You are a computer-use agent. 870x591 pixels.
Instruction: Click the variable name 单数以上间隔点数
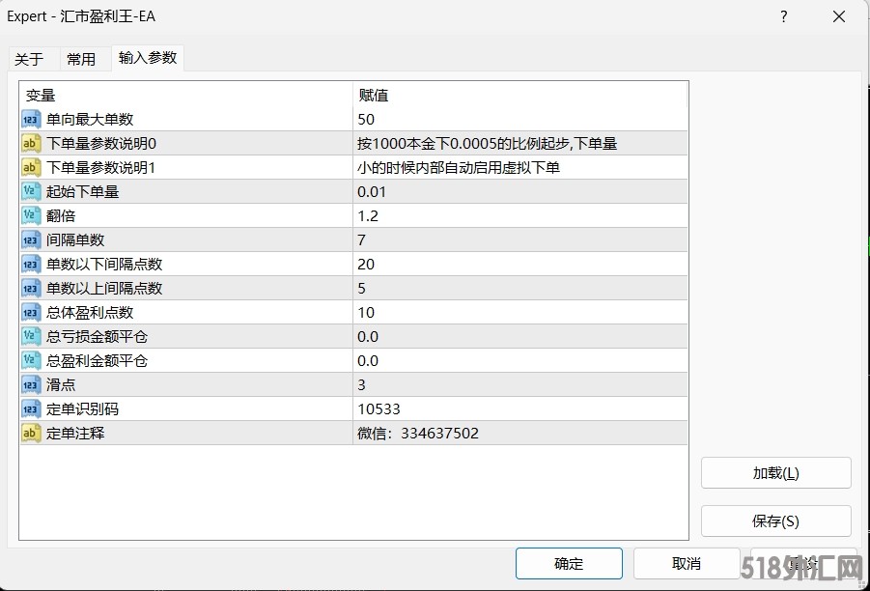click(x=104, y=288)
